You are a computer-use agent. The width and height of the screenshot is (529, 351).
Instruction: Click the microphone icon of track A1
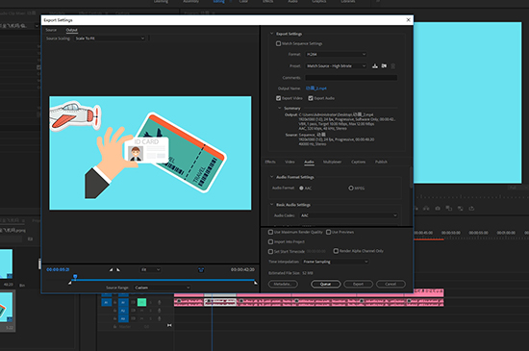pos(160,303)
